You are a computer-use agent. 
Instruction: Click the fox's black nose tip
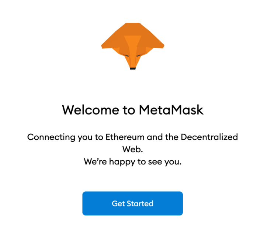pos(133,69)
